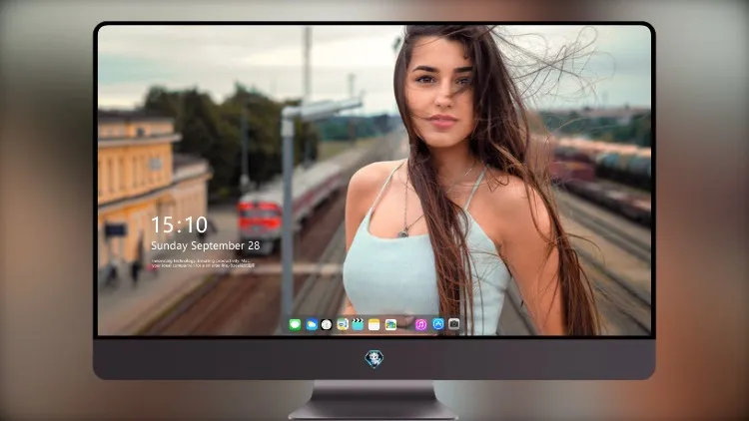Click the Sunday September 28 date text
The image size is (749, 421).
click(206, 245)
